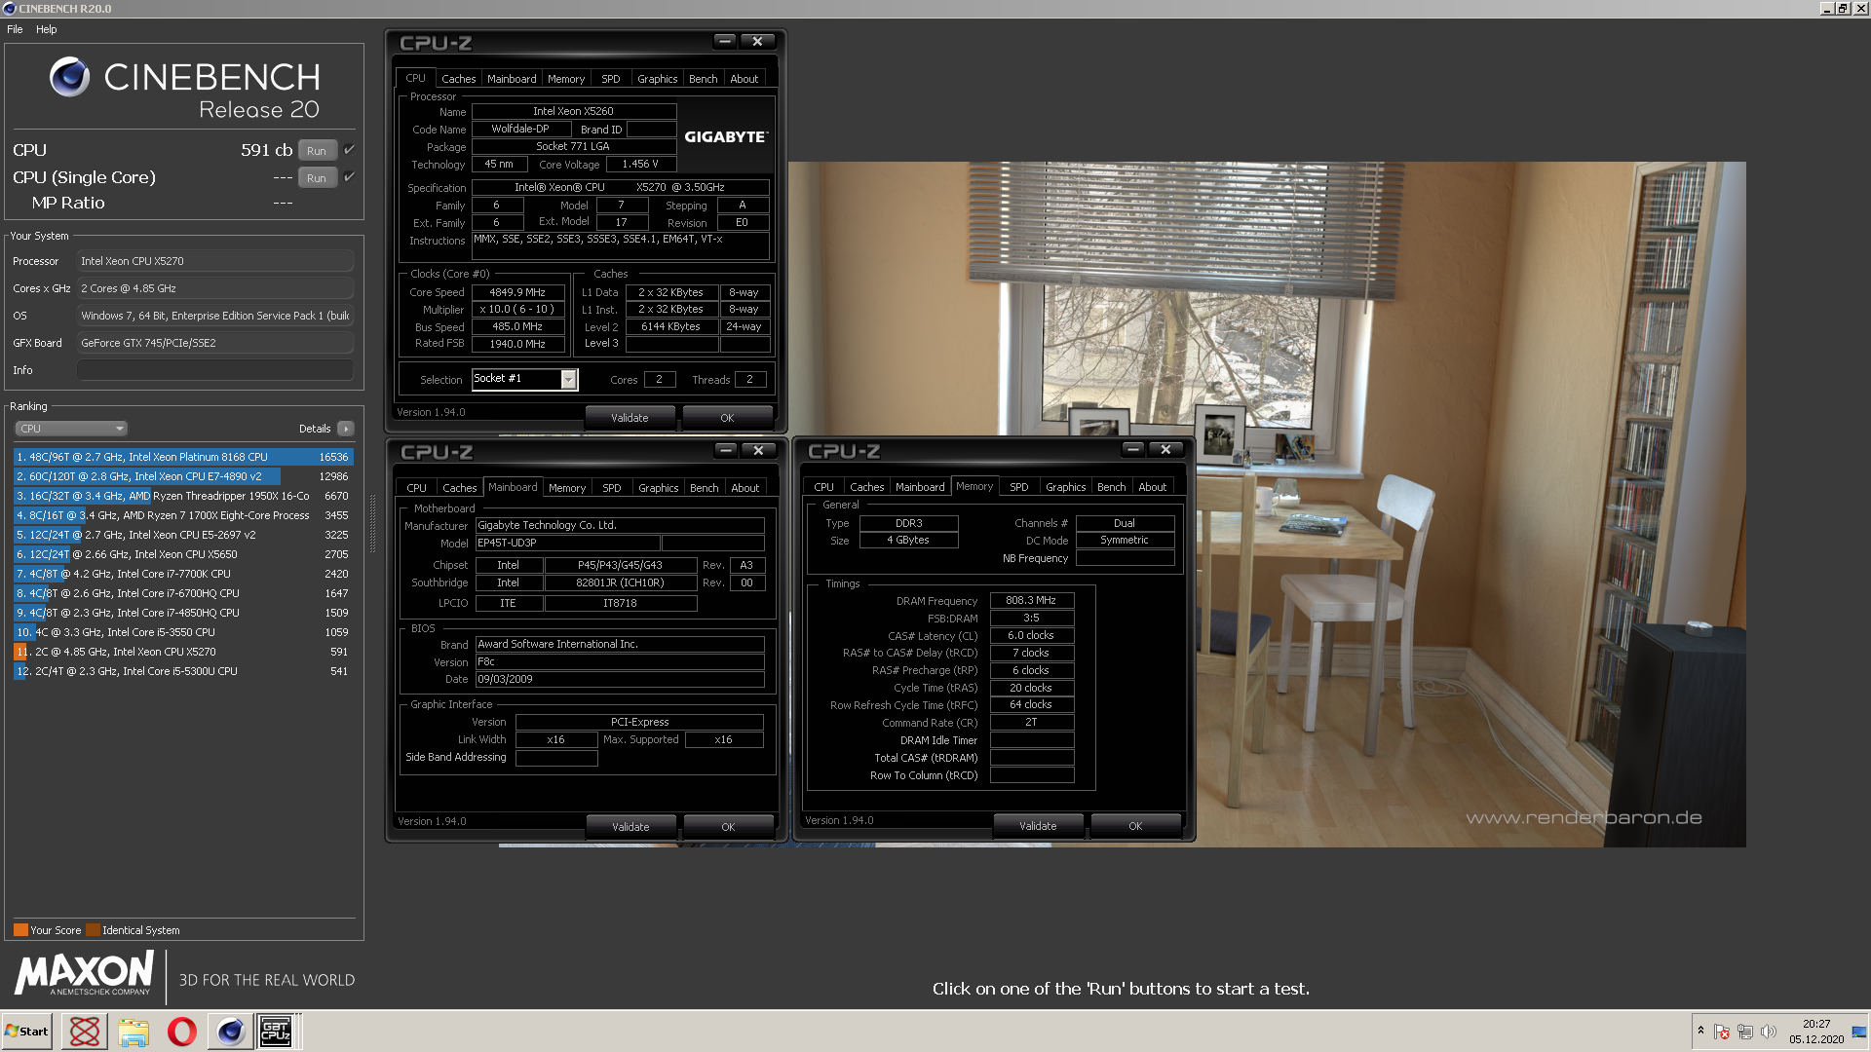Screen dimensions: 1871x1052
Task: Show hidden tray icons arrow
Action: click(1700, 1031)
